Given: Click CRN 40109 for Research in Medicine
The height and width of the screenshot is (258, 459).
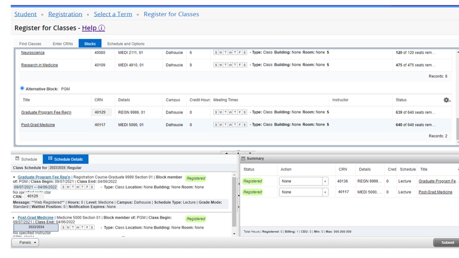Looking at the screenshot, I should 100,65.
